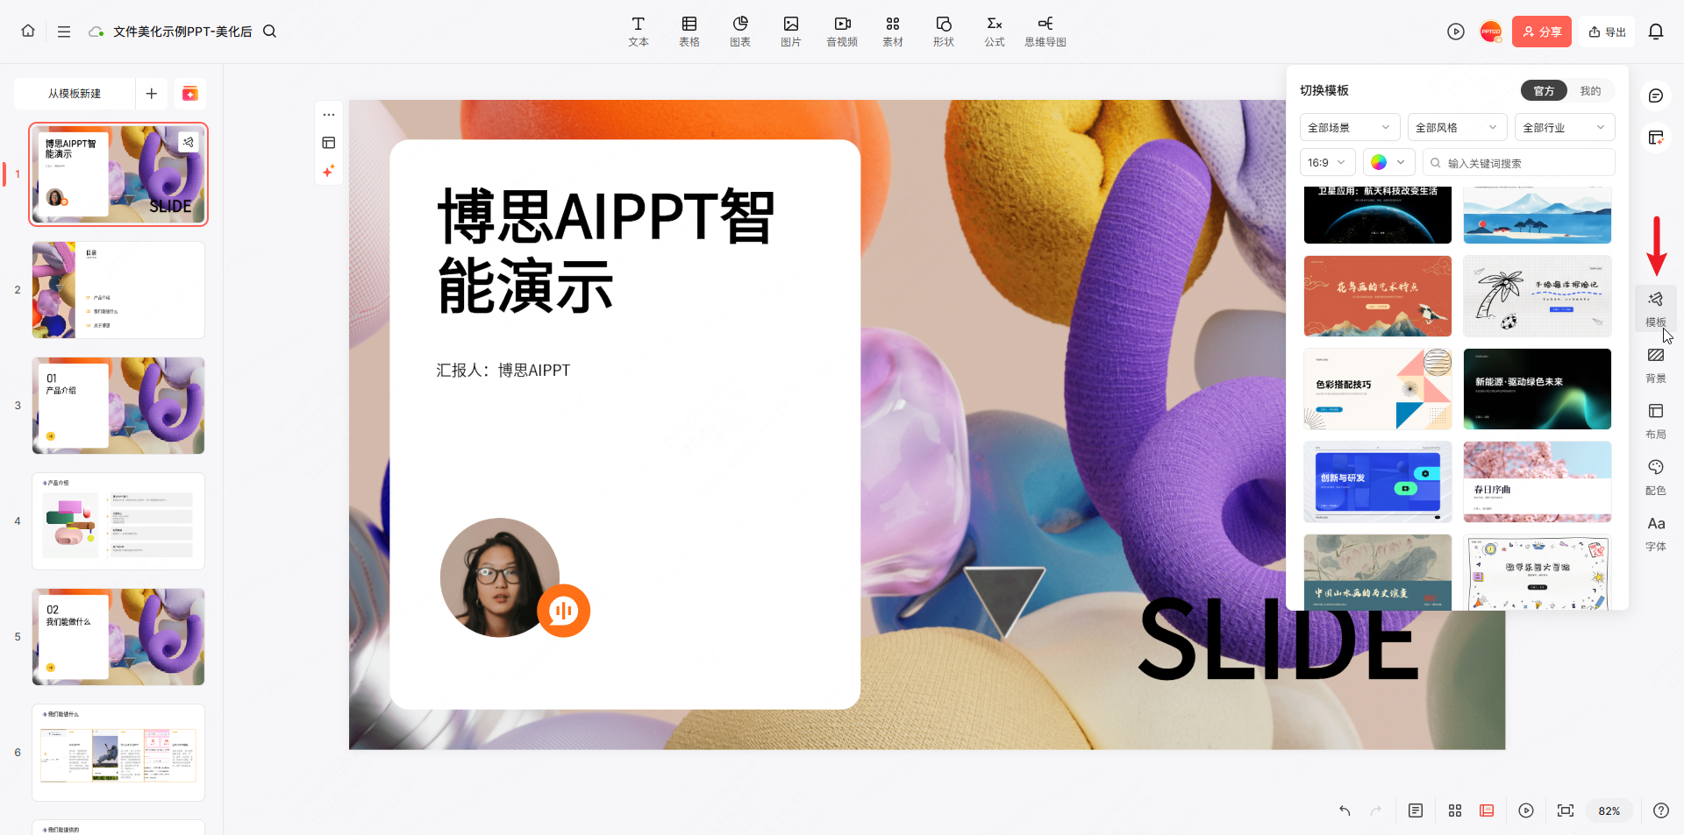Choose the 中国山水画 template
Screen dimensions: 1684x835
point(1377,572)
